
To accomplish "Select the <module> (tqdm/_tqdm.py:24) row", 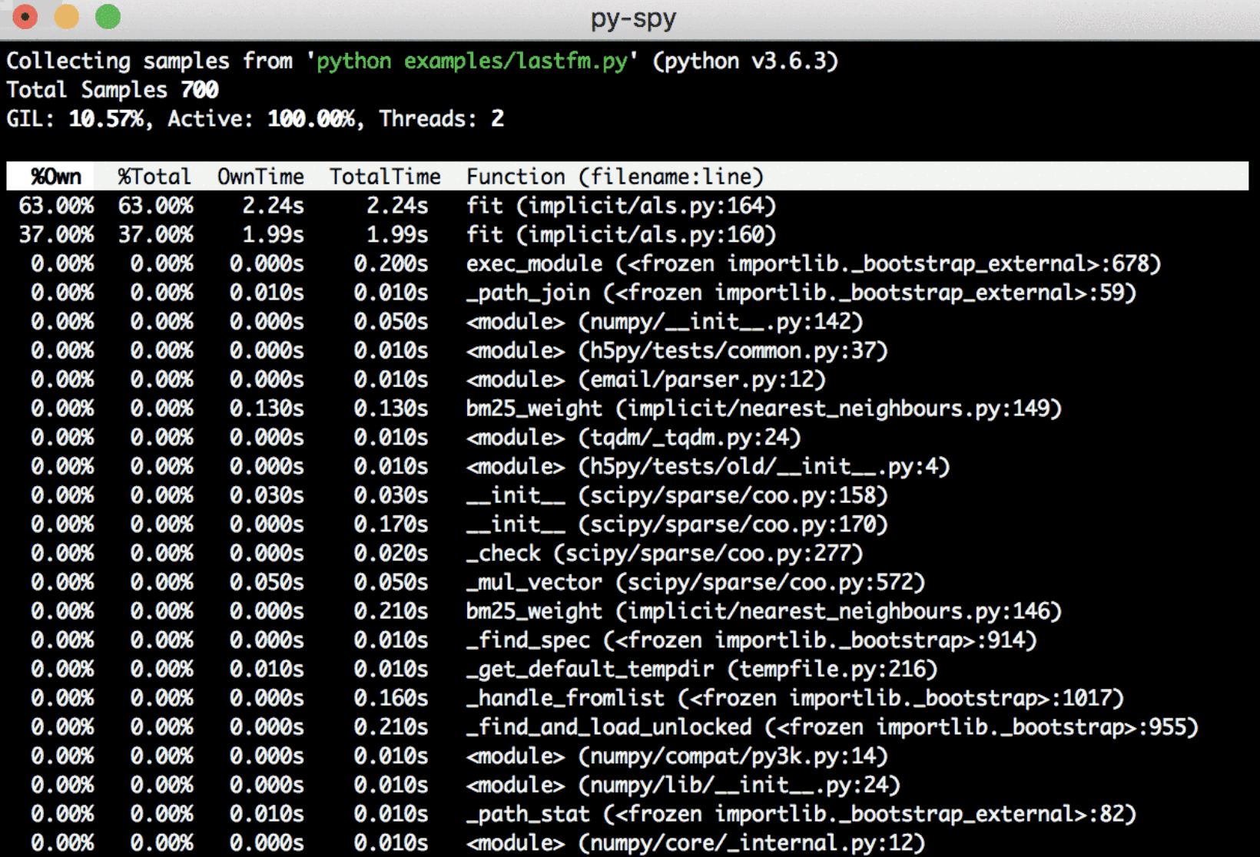I will click(x=628, y=438).
